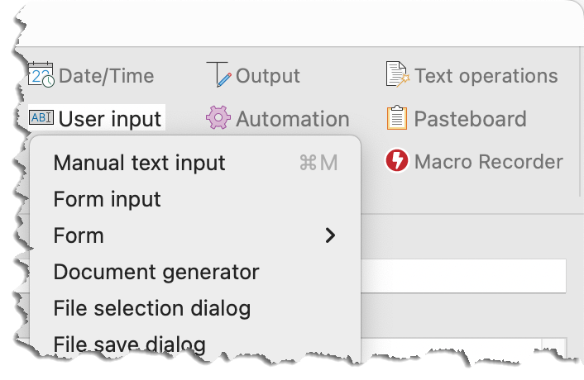The width and height of the screenshot is (584, 380).
Task: Click the Text operations document icon
Action: (397, 74)
